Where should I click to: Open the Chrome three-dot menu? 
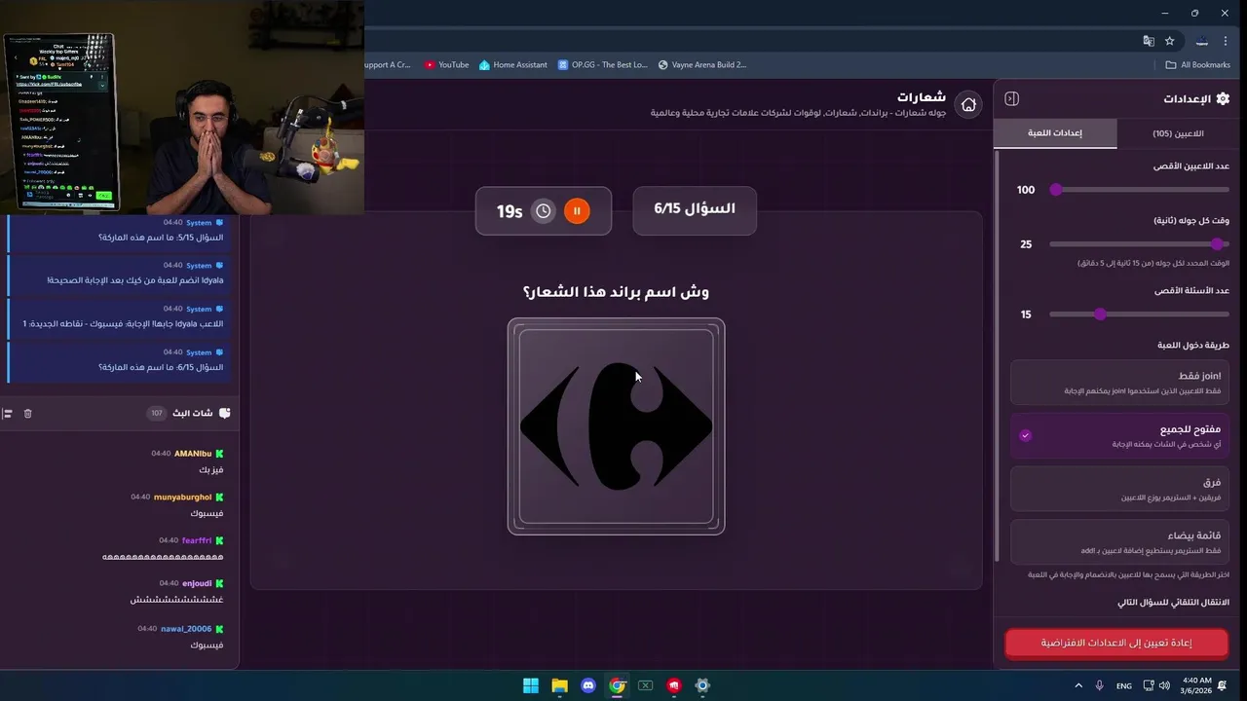point(1226,41)
